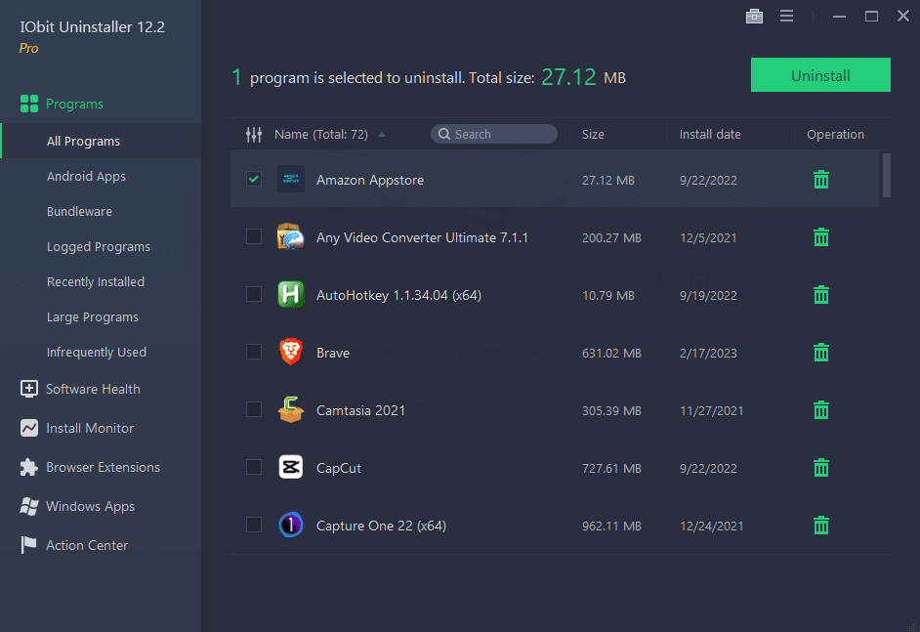This screenshot has height=632, width=920.
Task: Check the AutoHotkey checkbox
Action: [x=254, y=294]
